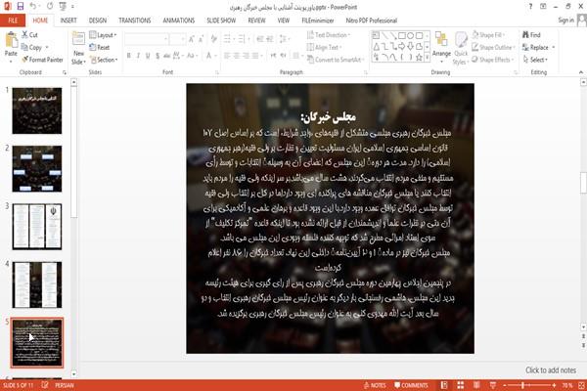This screenshot has width=587, height=391.
Task: Increase font size with the large A icon
Action: pyautogui.click(x=192, y=39)
